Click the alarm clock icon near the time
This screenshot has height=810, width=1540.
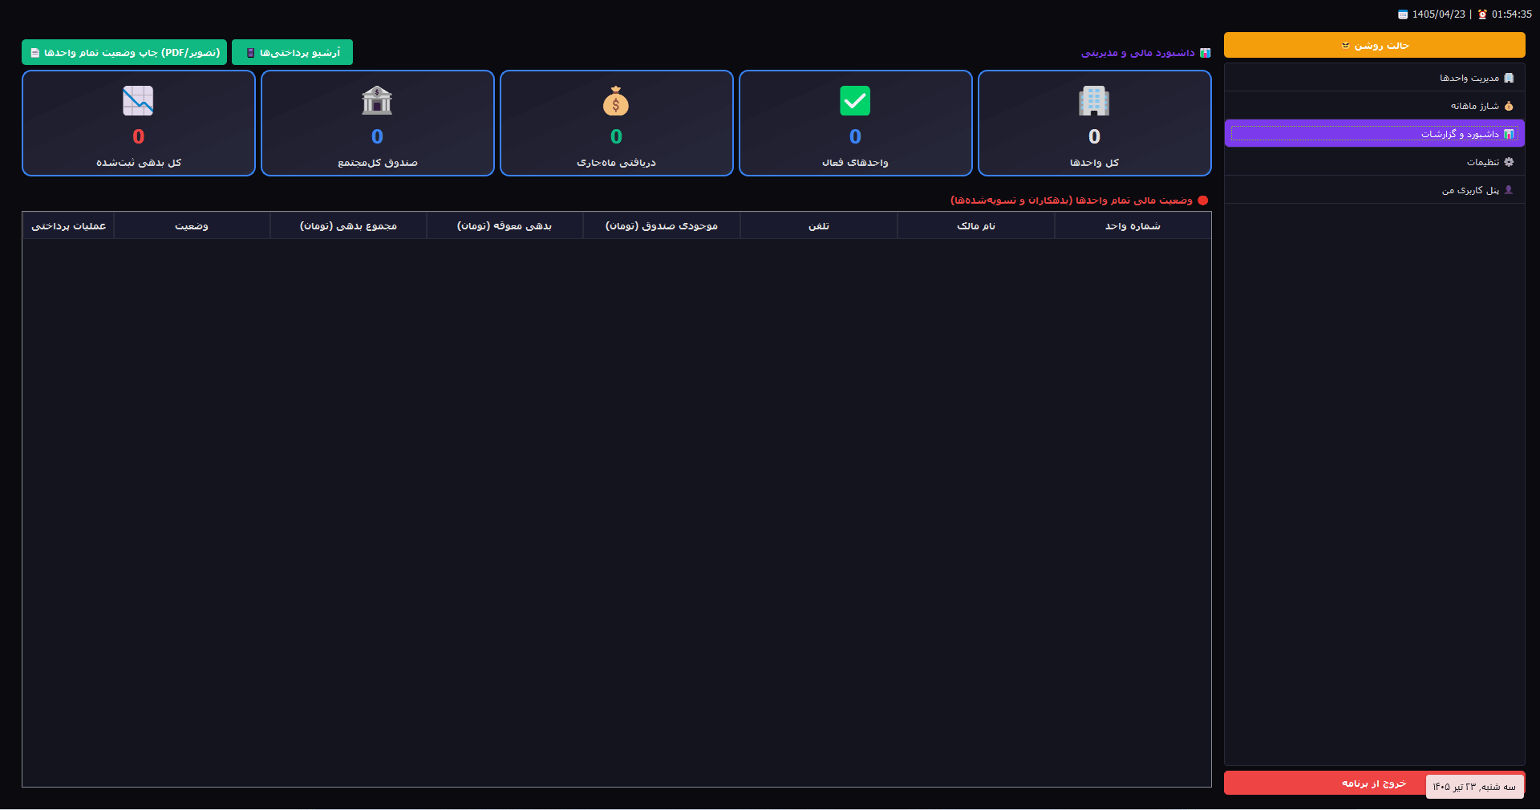1482,14
